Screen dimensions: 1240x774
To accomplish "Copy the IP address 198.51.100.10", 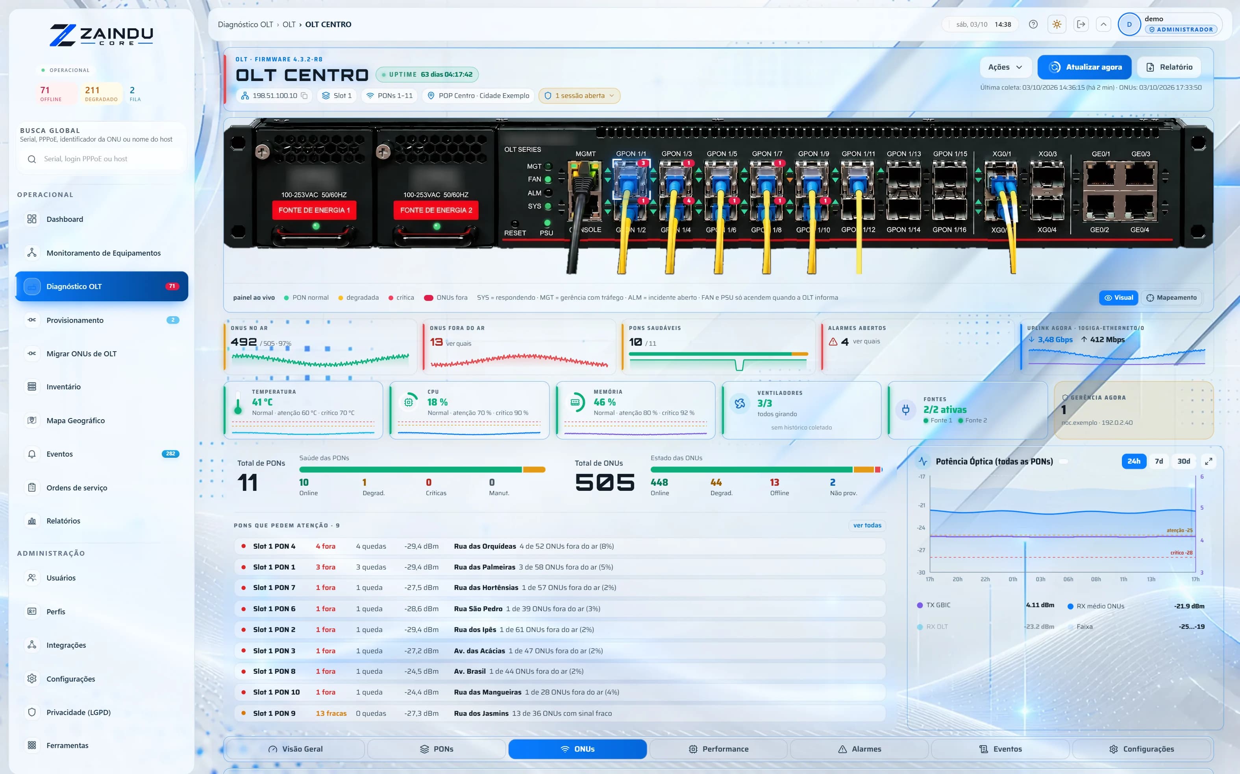I will point(304,96).
